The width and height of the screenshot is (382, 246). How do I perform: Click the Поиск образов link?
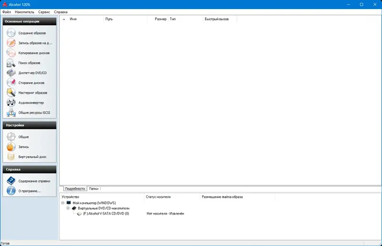29,63
